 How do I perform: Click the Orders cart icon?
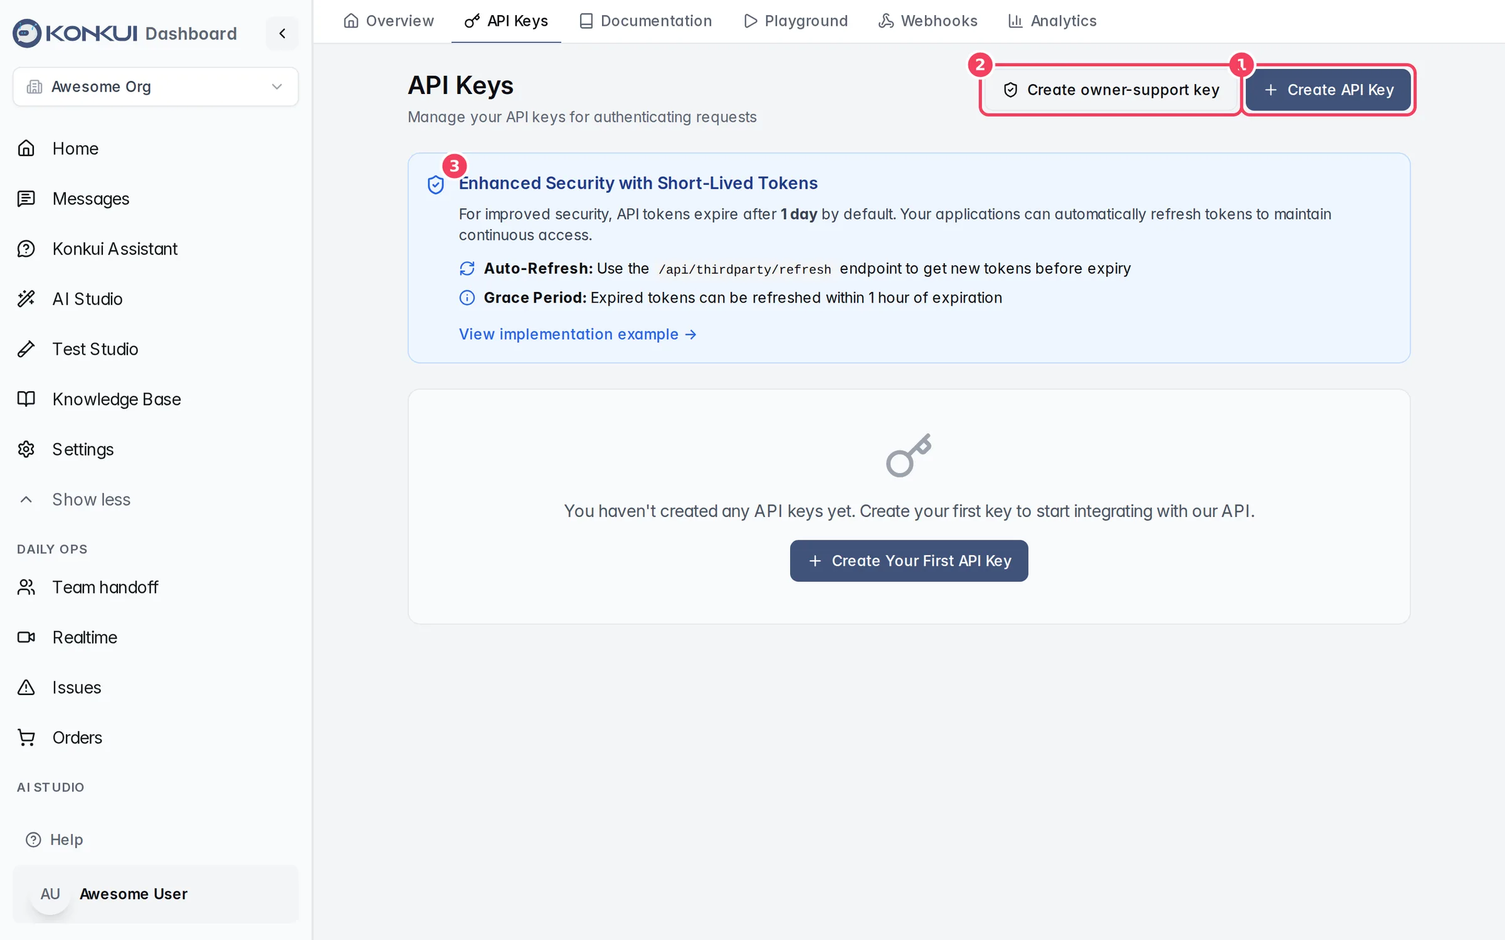click(x=26, y=738)
